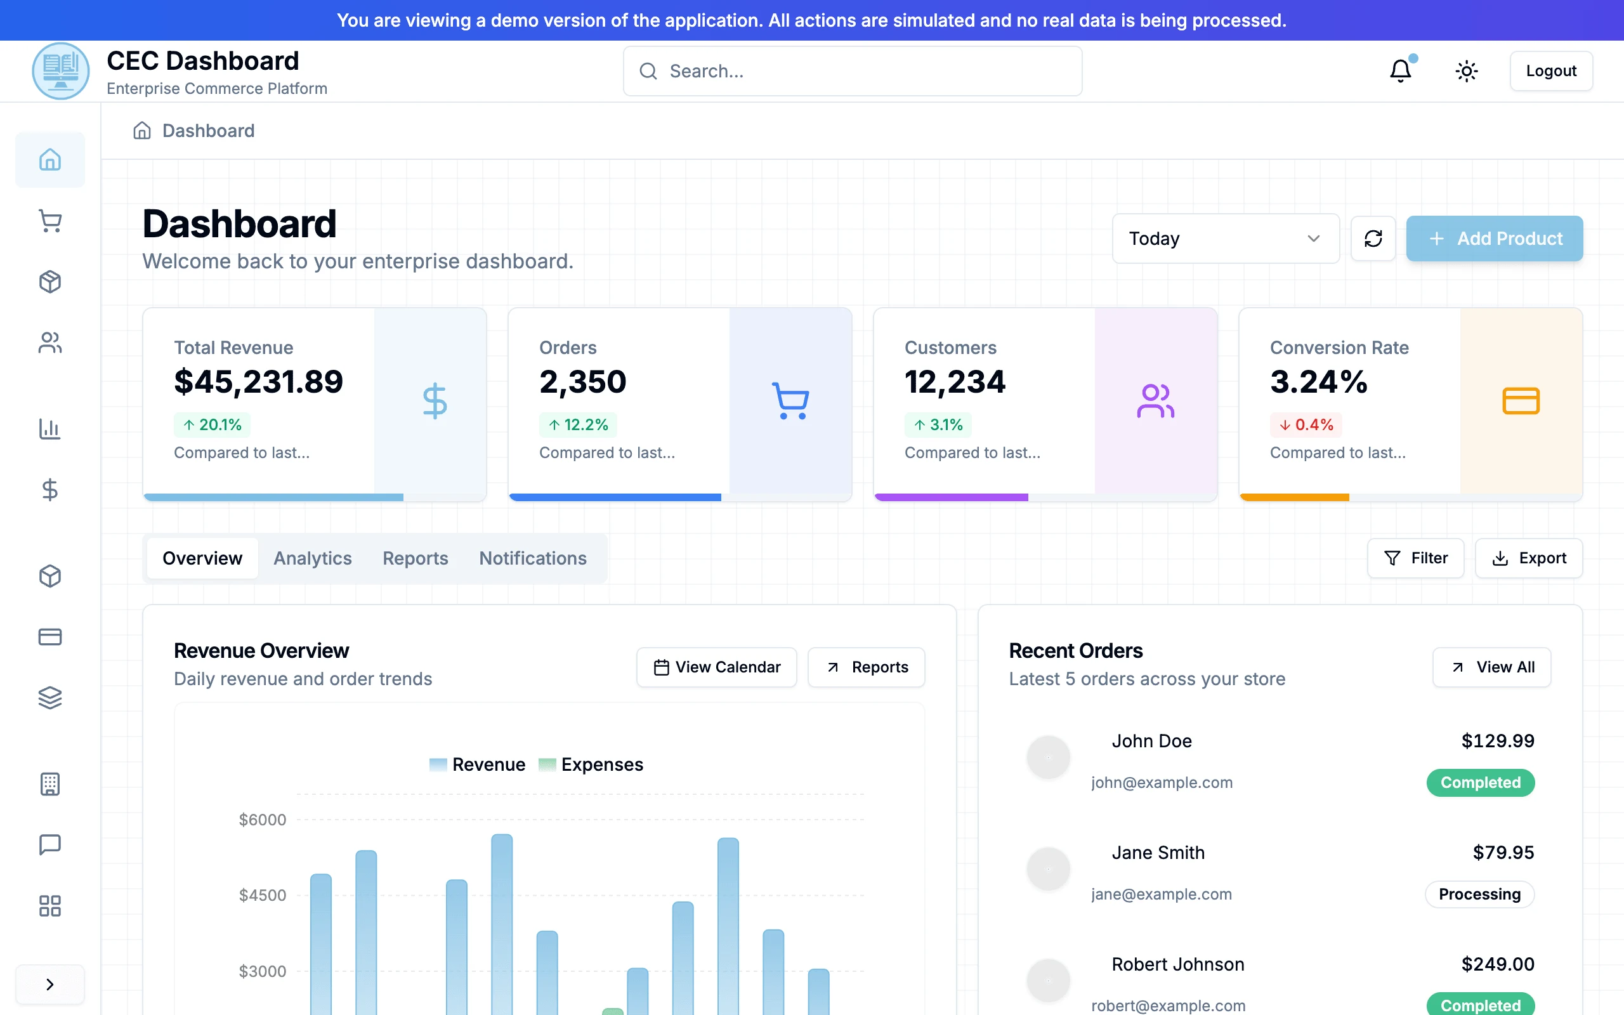The image size is (1624, 1015).
Task: Click the Add Product button
Action: pyautogui.click(x=1495, y=239)
